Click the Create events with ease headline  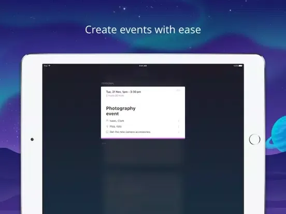(143, 29)
